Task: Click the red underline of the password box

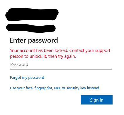Action: (x=61, y=69)
